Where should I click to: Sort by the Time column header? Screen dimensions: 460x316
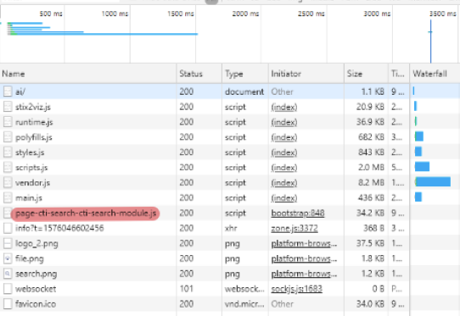399,74
